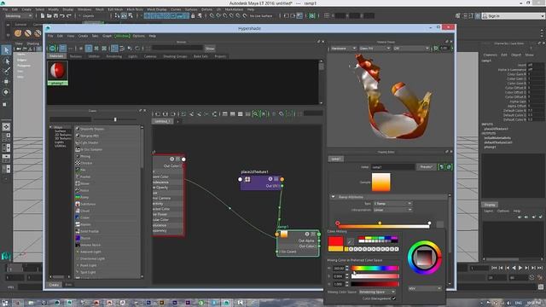Click go to input connection icon beside Presets

(442, 167)
